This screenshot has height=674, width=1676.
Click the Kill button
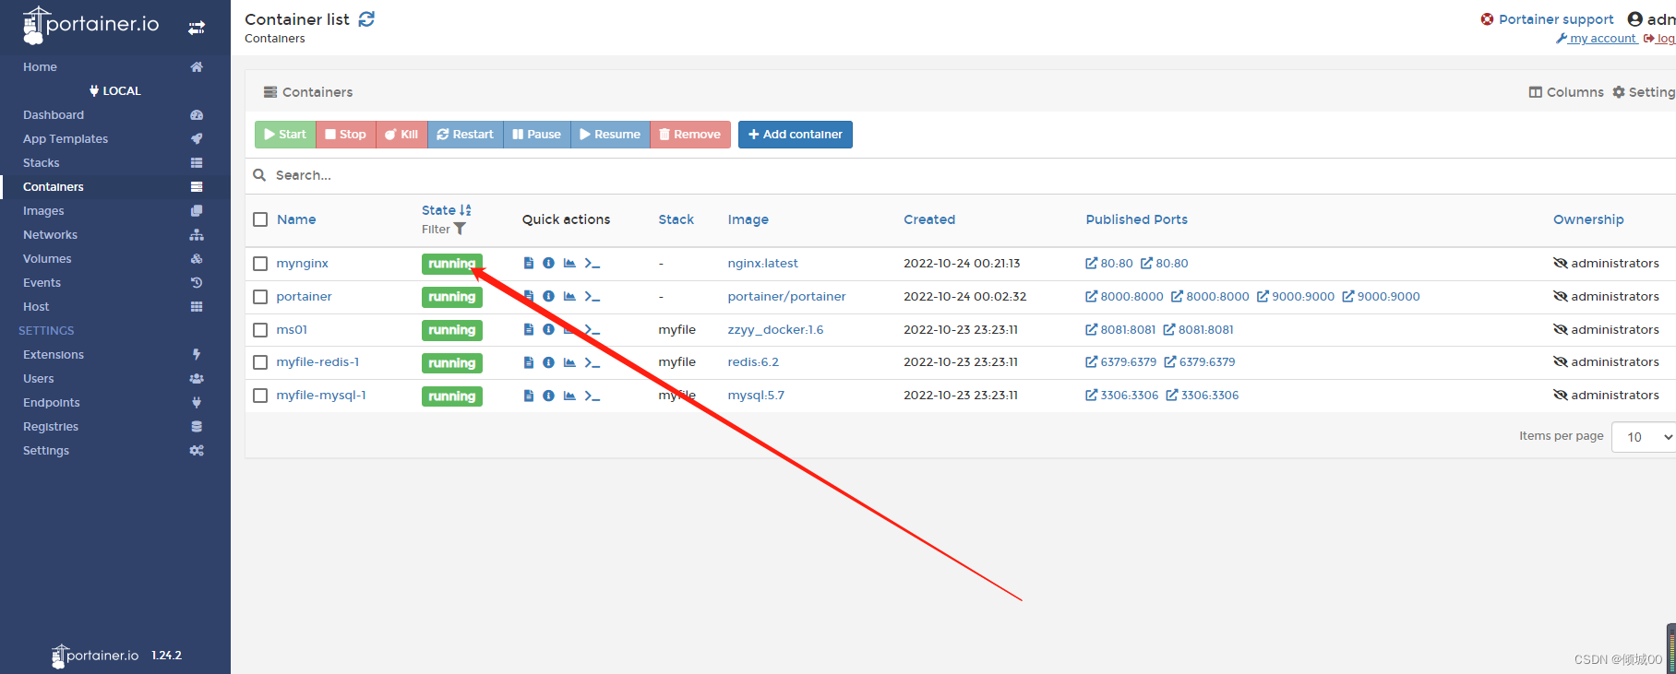click(x=401, y=135)
